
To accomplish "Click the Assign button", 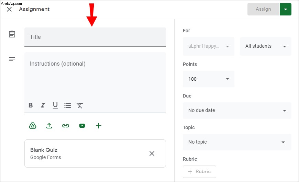I will click(x=263, y=9).
